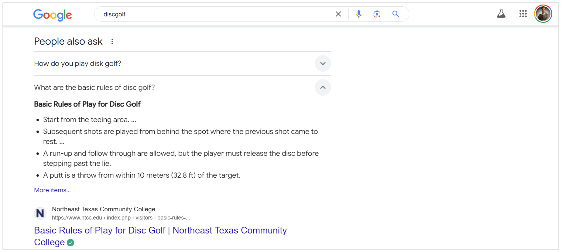Click into the discgolf search field

[213, 14]
